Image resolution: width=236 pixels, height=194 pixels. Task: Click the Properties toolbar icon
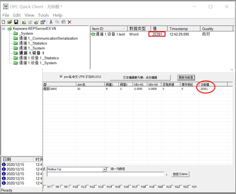tap(43, 22)
